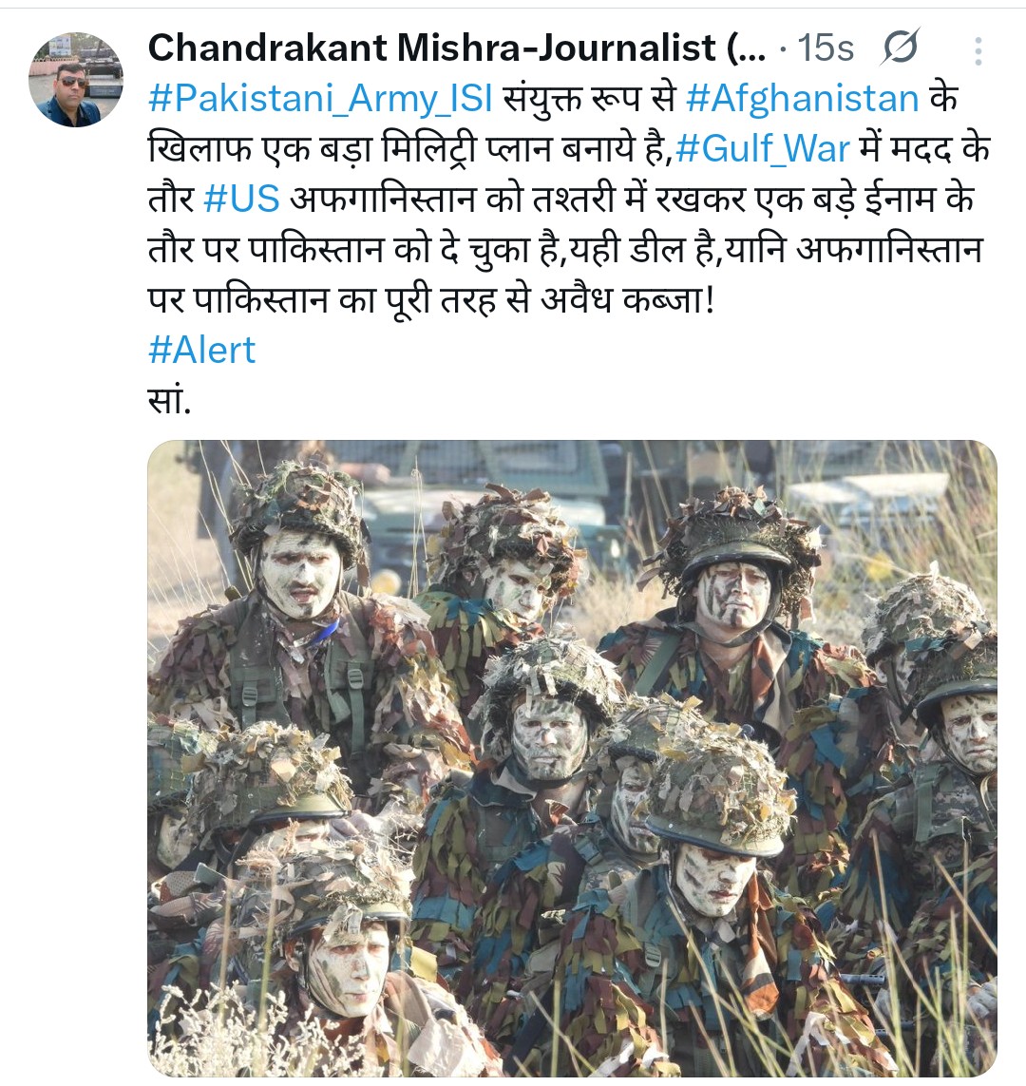Click the 15s tweet timestamp
Screen dimensions: 1026x1086
[826, 48]
